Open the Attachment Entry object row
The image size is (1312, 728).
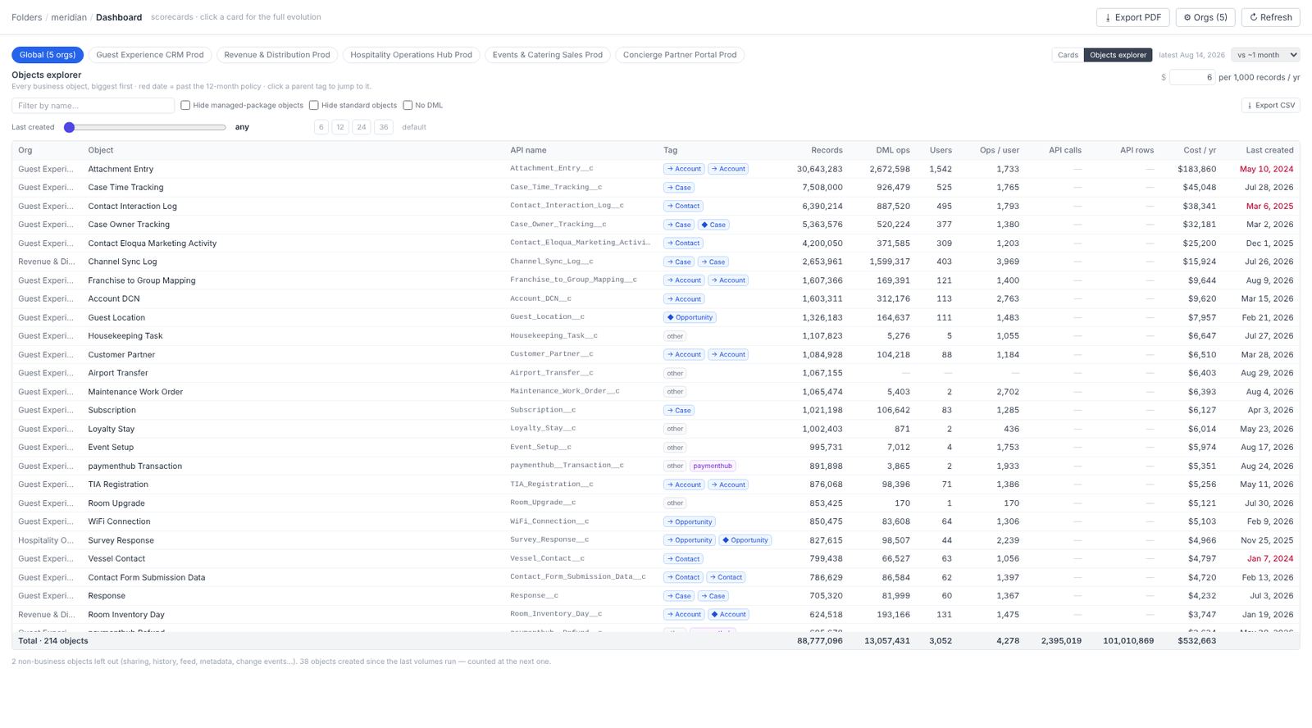pos(655,169)
